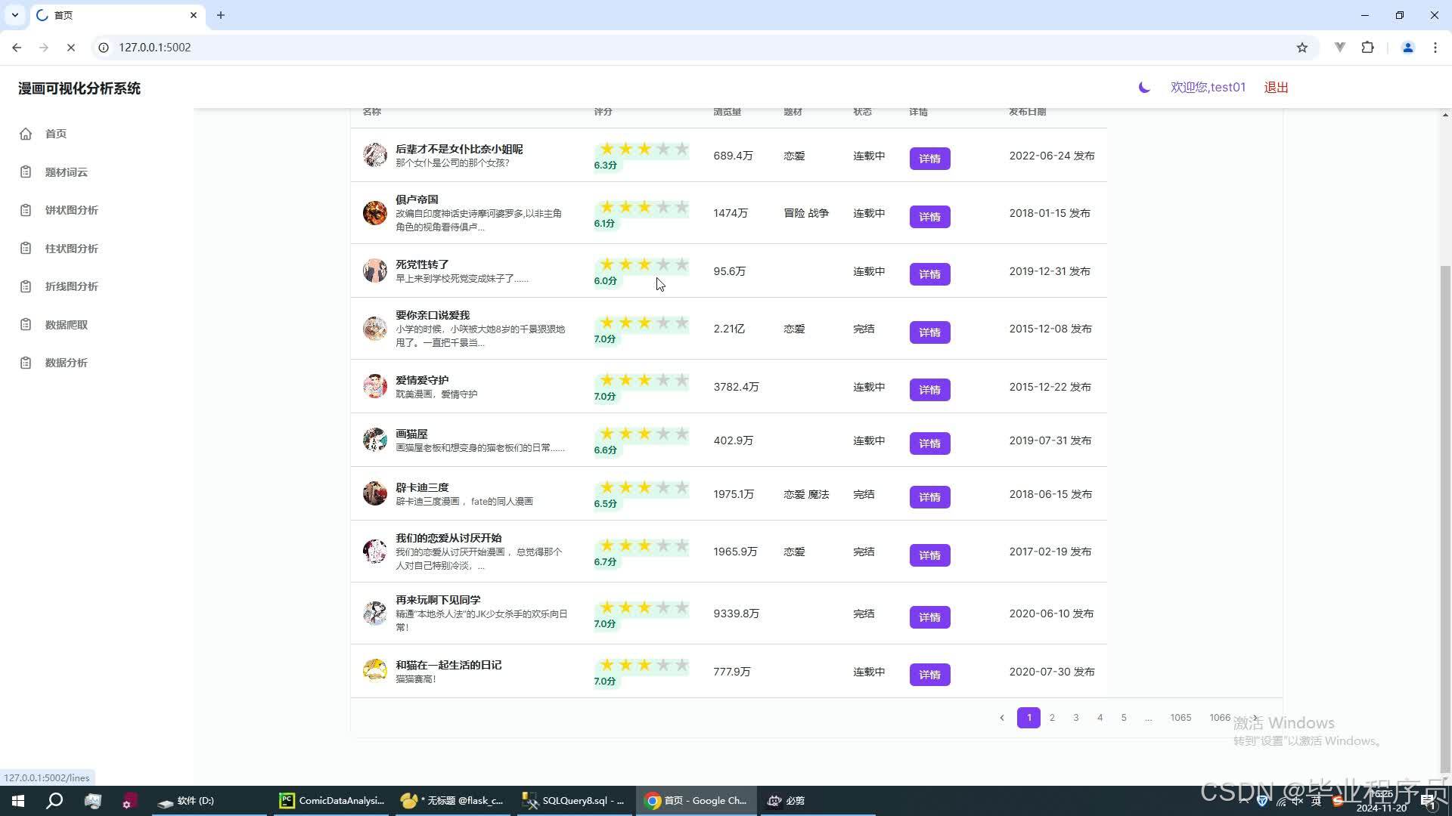The height and width of the screenshot is (816, 1452).
Task: Click avatar thumbnail of 画猫屋
Action: click(x=374, y=440)
